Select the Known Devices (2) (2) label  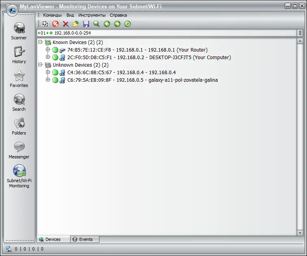(78, 42)
